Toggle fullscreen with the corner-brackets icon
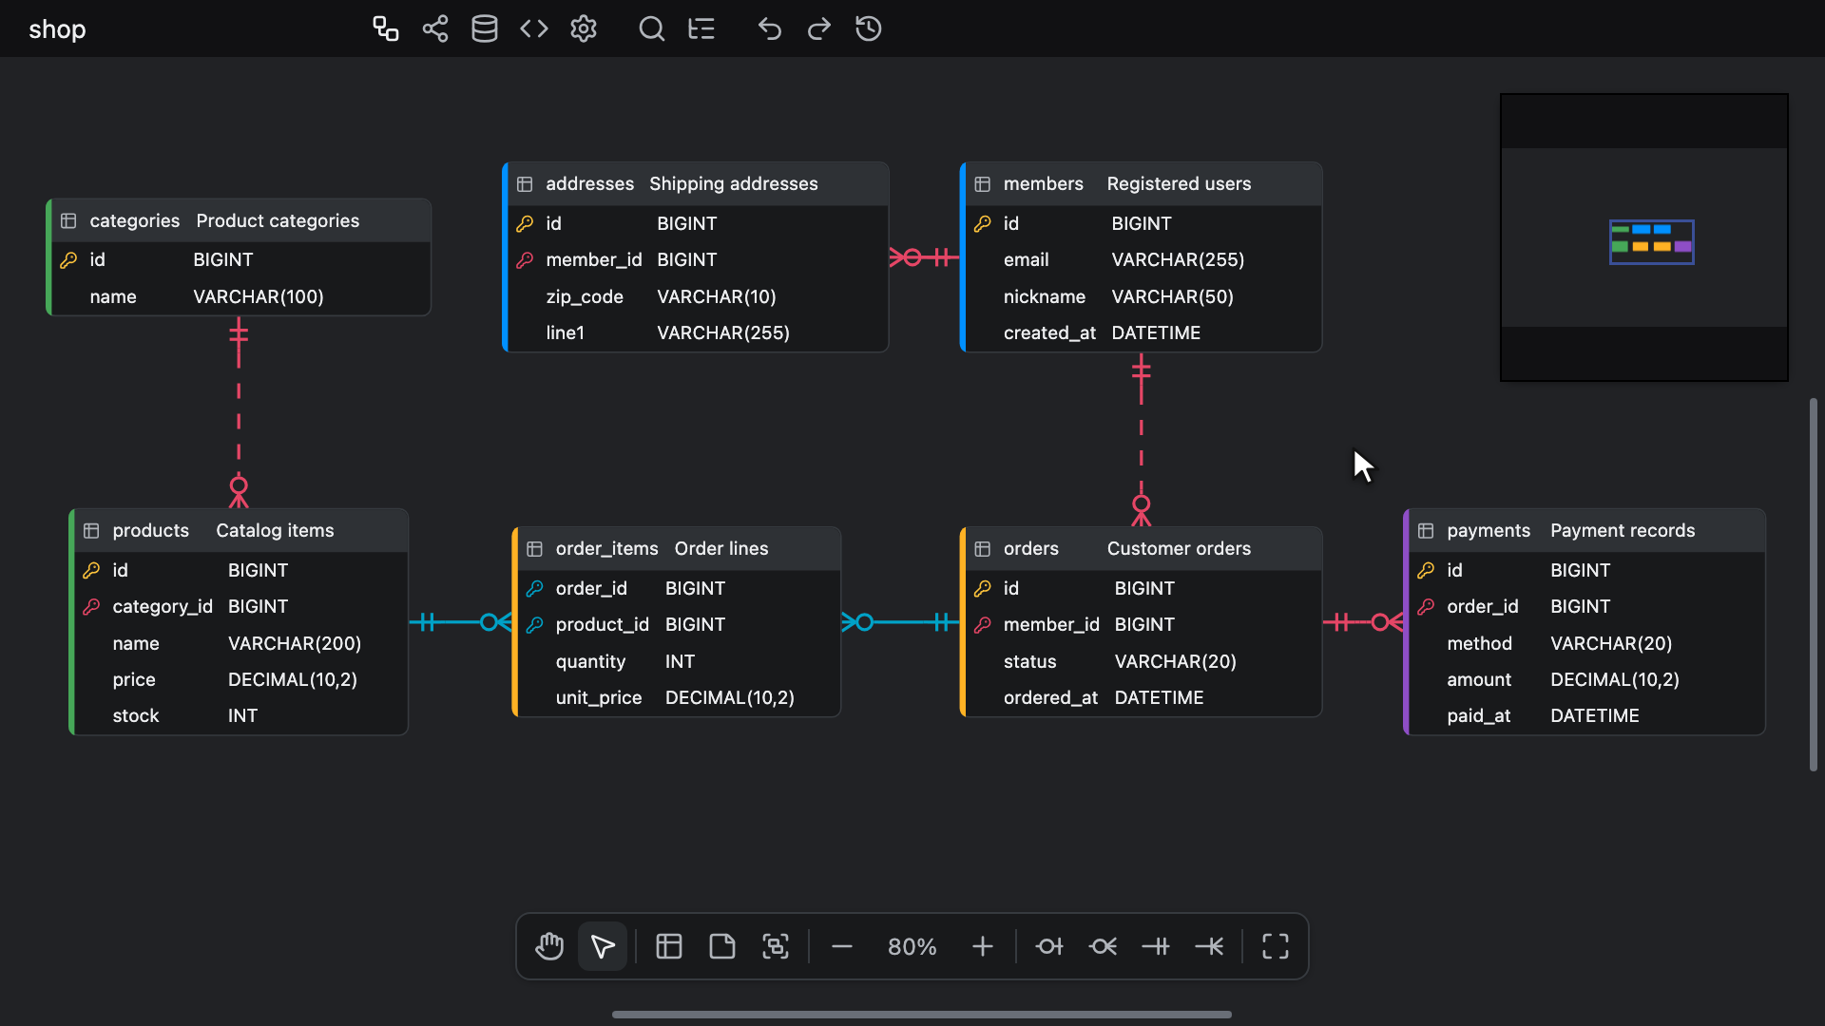 (x=1276, y=946)
